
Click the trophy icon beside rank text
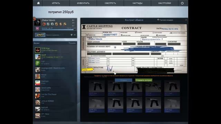tap(71, 35)
